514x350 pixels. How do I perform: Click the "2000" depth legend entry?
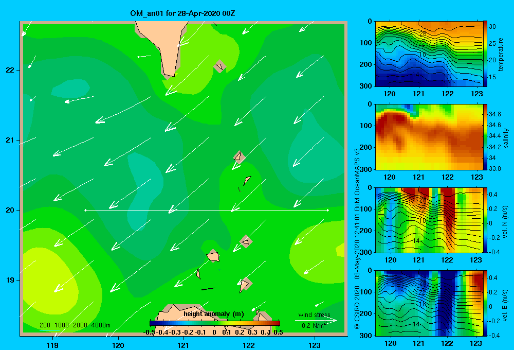tap(80, 325)
